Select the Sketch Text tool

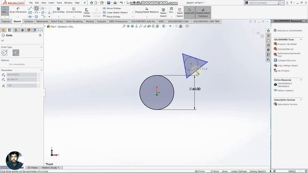(x=49, y=12)
